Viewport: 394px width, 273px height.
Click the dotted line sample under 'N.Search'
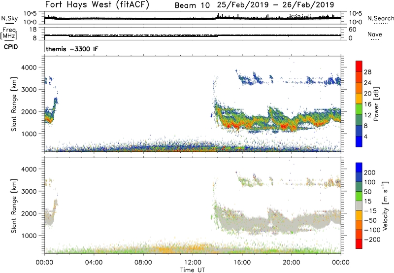point(381,24)
